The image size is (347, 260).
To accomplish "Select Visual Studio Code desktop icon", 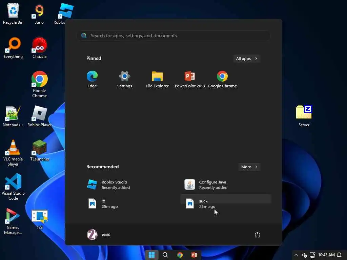I will [x=13, y=187].
